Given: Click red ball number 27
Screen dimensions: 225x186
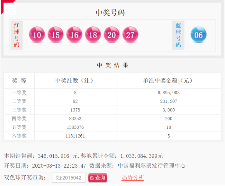Looking at the screenshot, I should (x=130, y=35).
